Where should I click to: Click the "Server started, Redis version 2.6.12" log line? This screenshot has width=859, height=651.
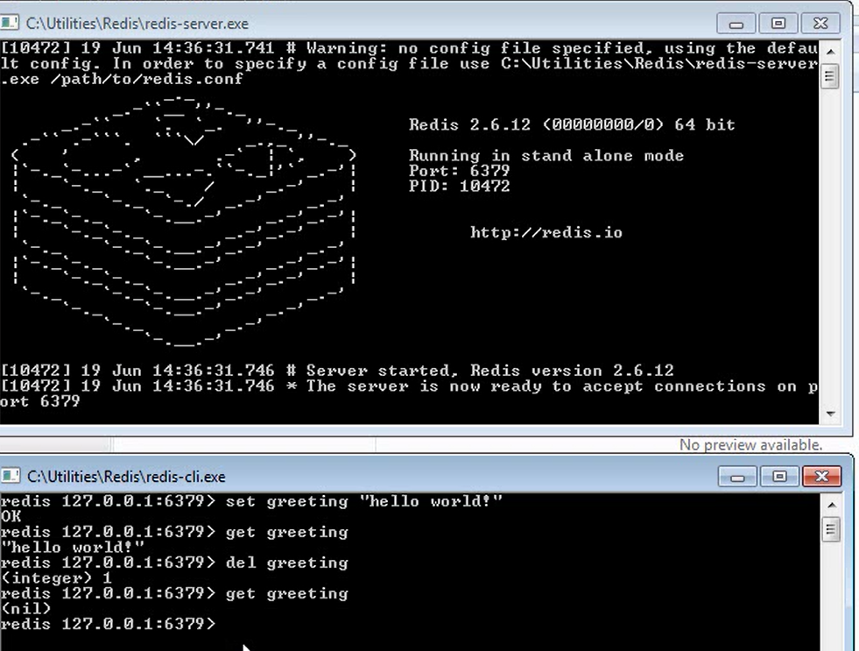pyautogui.click(x=337, y=371)
